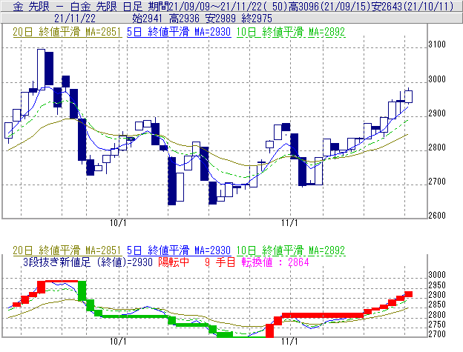Click the tallest white candlestick near 3096 high
The width and height of the screenshot is (463, 352).
tap(41, 69)
